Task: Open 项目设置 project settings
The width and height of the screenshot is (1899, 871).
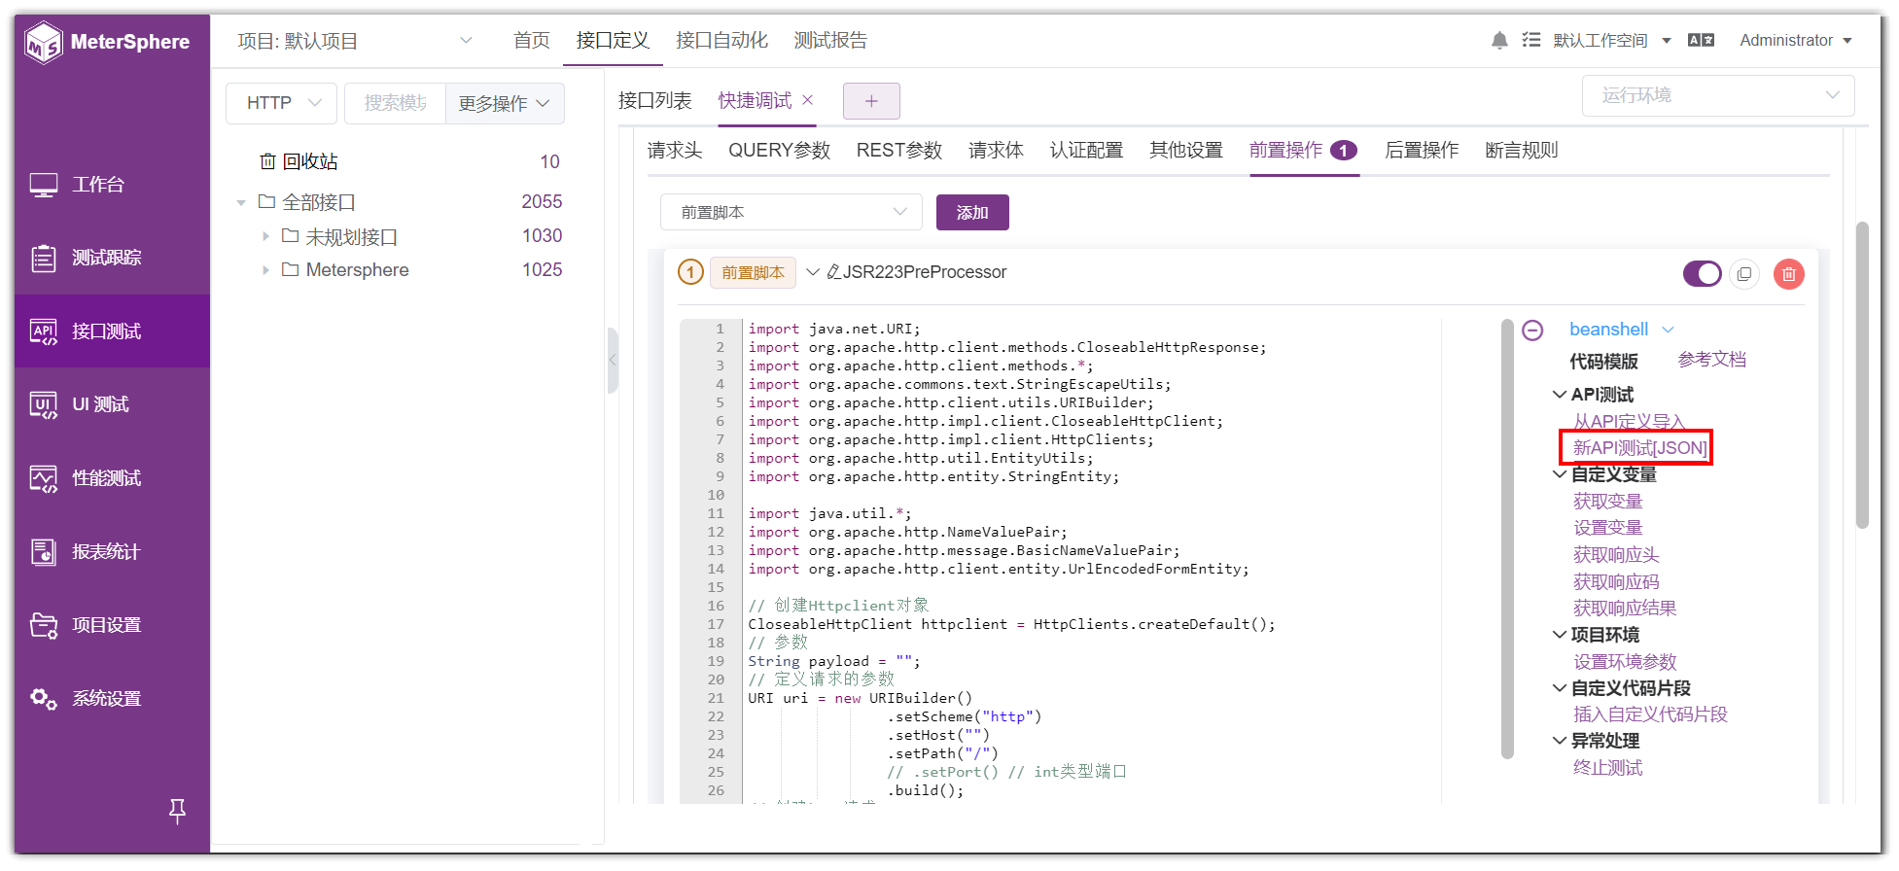Action: click(107, 625)
